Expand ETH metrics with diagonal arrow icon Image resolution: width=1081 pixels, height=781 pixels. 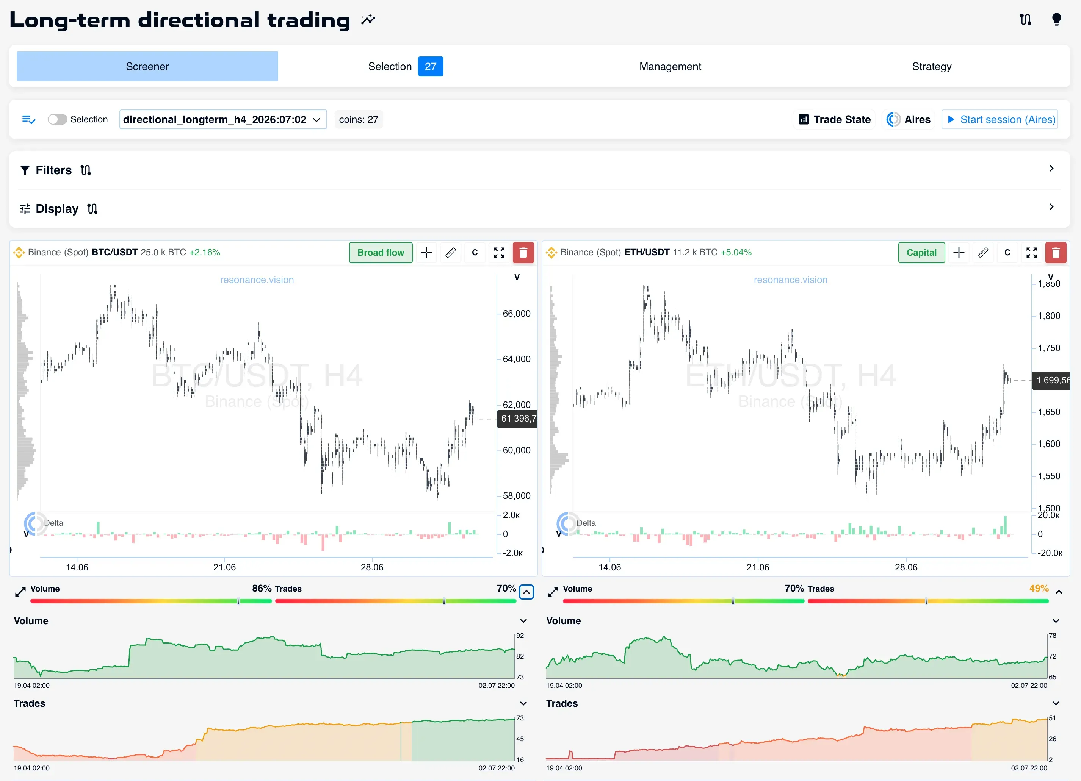[x=553, y=592]
